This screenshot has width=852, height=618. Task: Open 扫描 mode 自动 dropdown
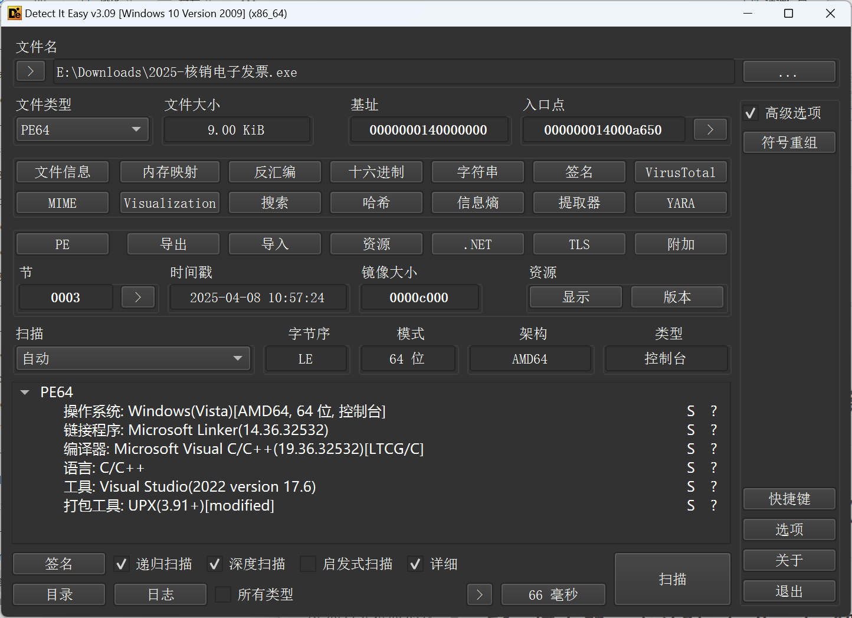pos(133,358)
